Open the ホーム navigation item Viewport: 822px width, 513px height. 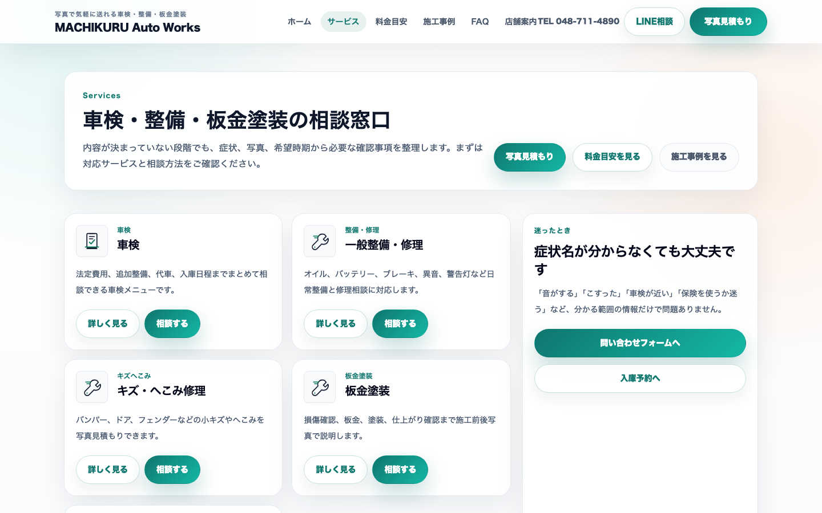coord(299,22)
